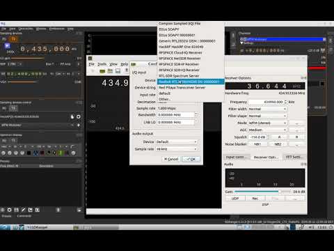Image resolution: width=334 pixels, height=251 pixels.
Task: Select Realtek RTL2838UHIDIR in device list
Action: [191, 82]
